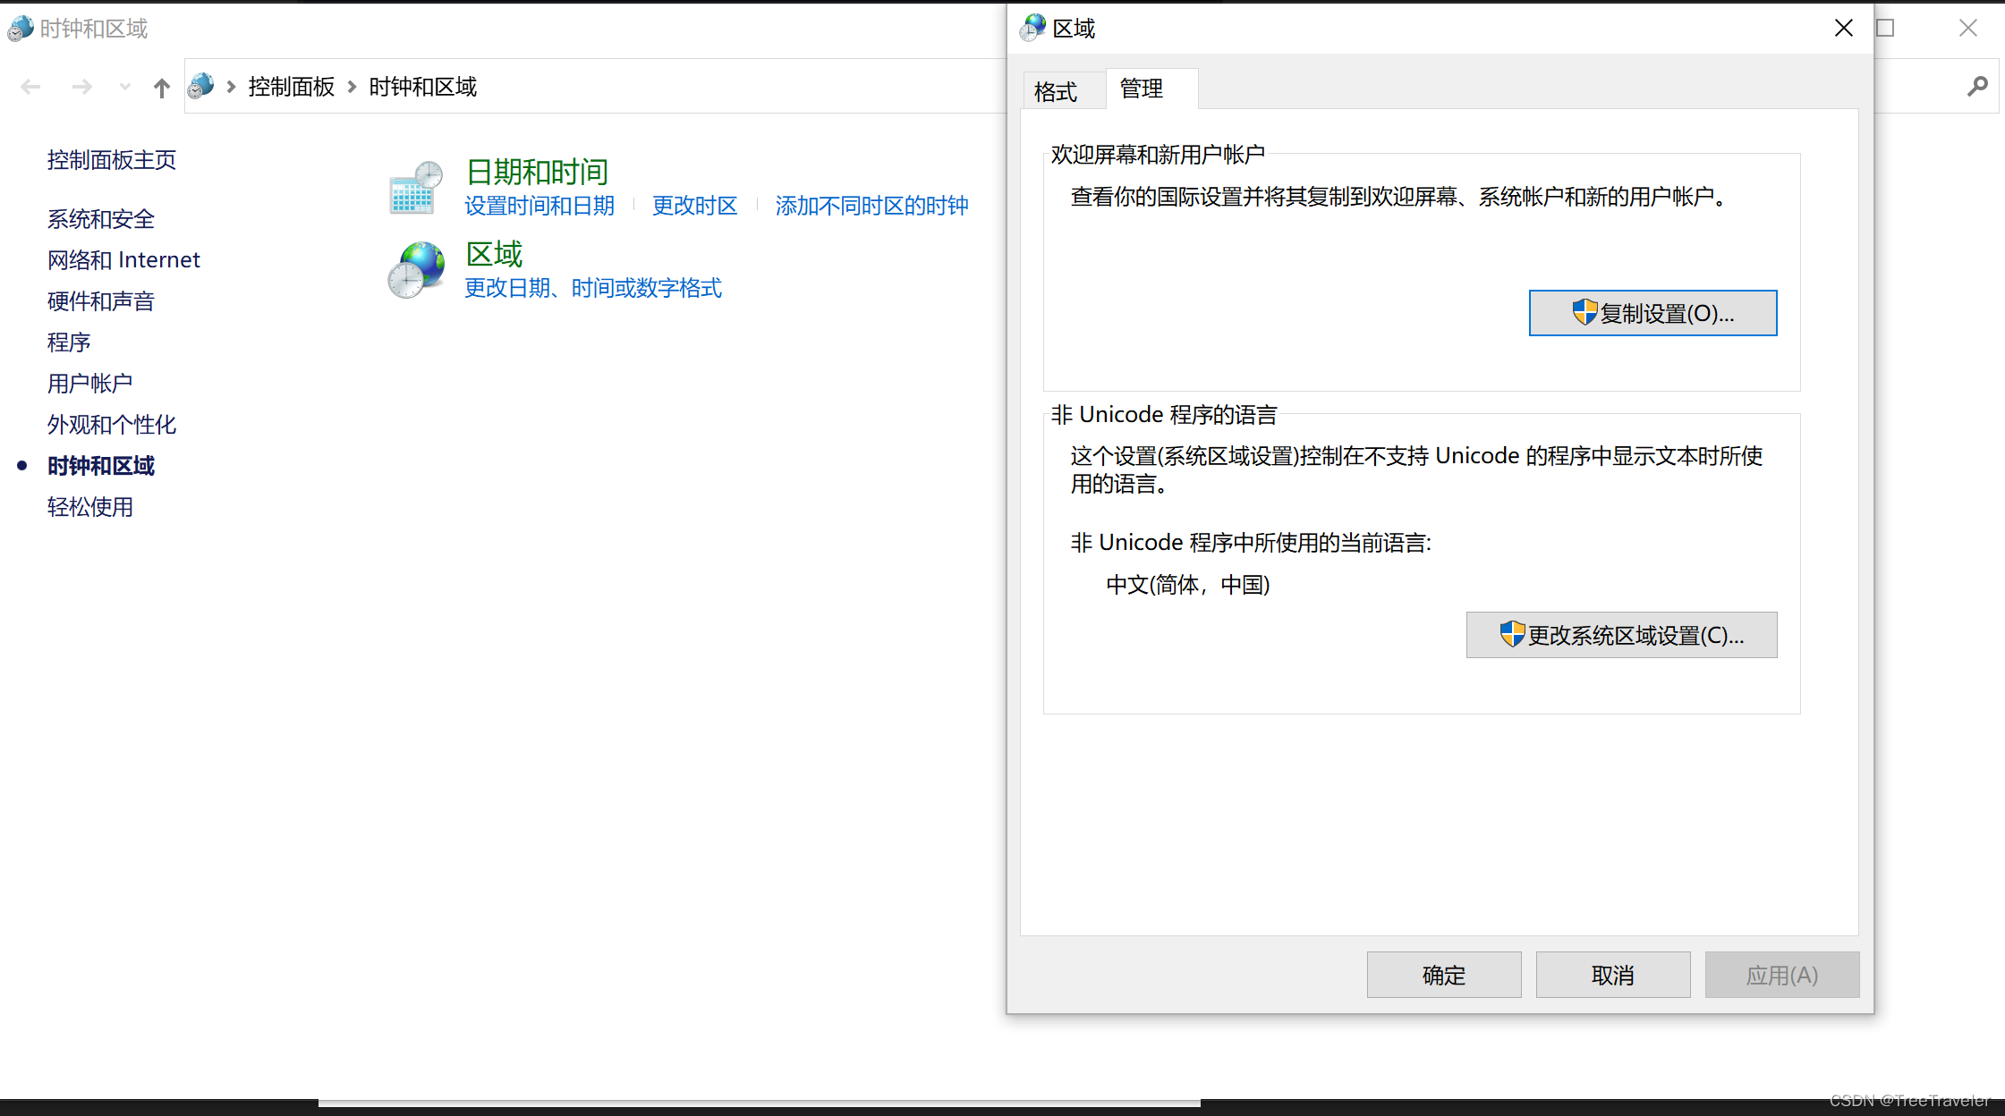Image resolution: width=2005 pixels, height=1116 pixels.
Task: Click the current language text 中文(简体，中国)
Action: click(1188, 585)
